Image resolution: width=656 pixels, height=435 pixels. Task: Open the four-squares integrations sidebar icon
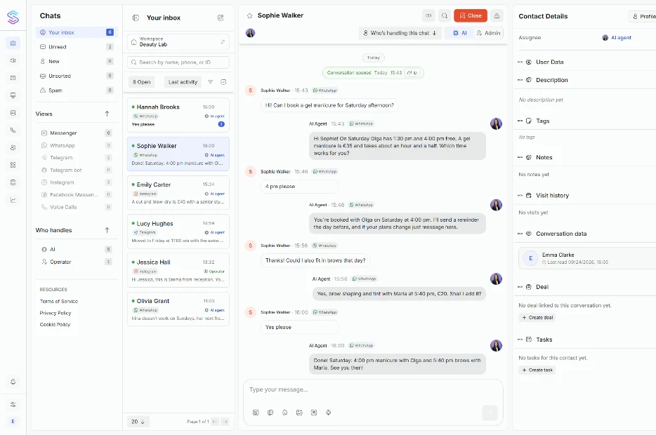[x=13, y=165]
